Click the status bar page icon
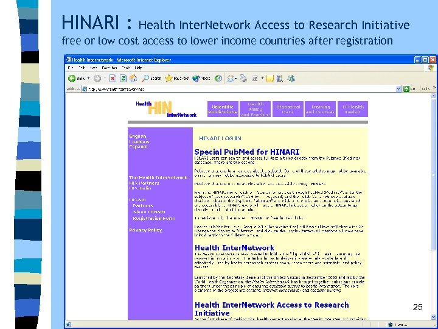 [x=69, y=325]
